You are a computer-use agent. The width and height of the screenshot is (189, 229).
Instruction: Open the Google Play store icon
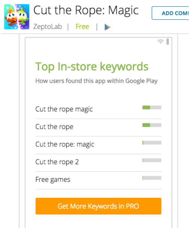pos(108,27)
